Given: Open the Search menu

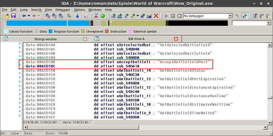Looking at the screenshot, I should [x=36, y=10].
